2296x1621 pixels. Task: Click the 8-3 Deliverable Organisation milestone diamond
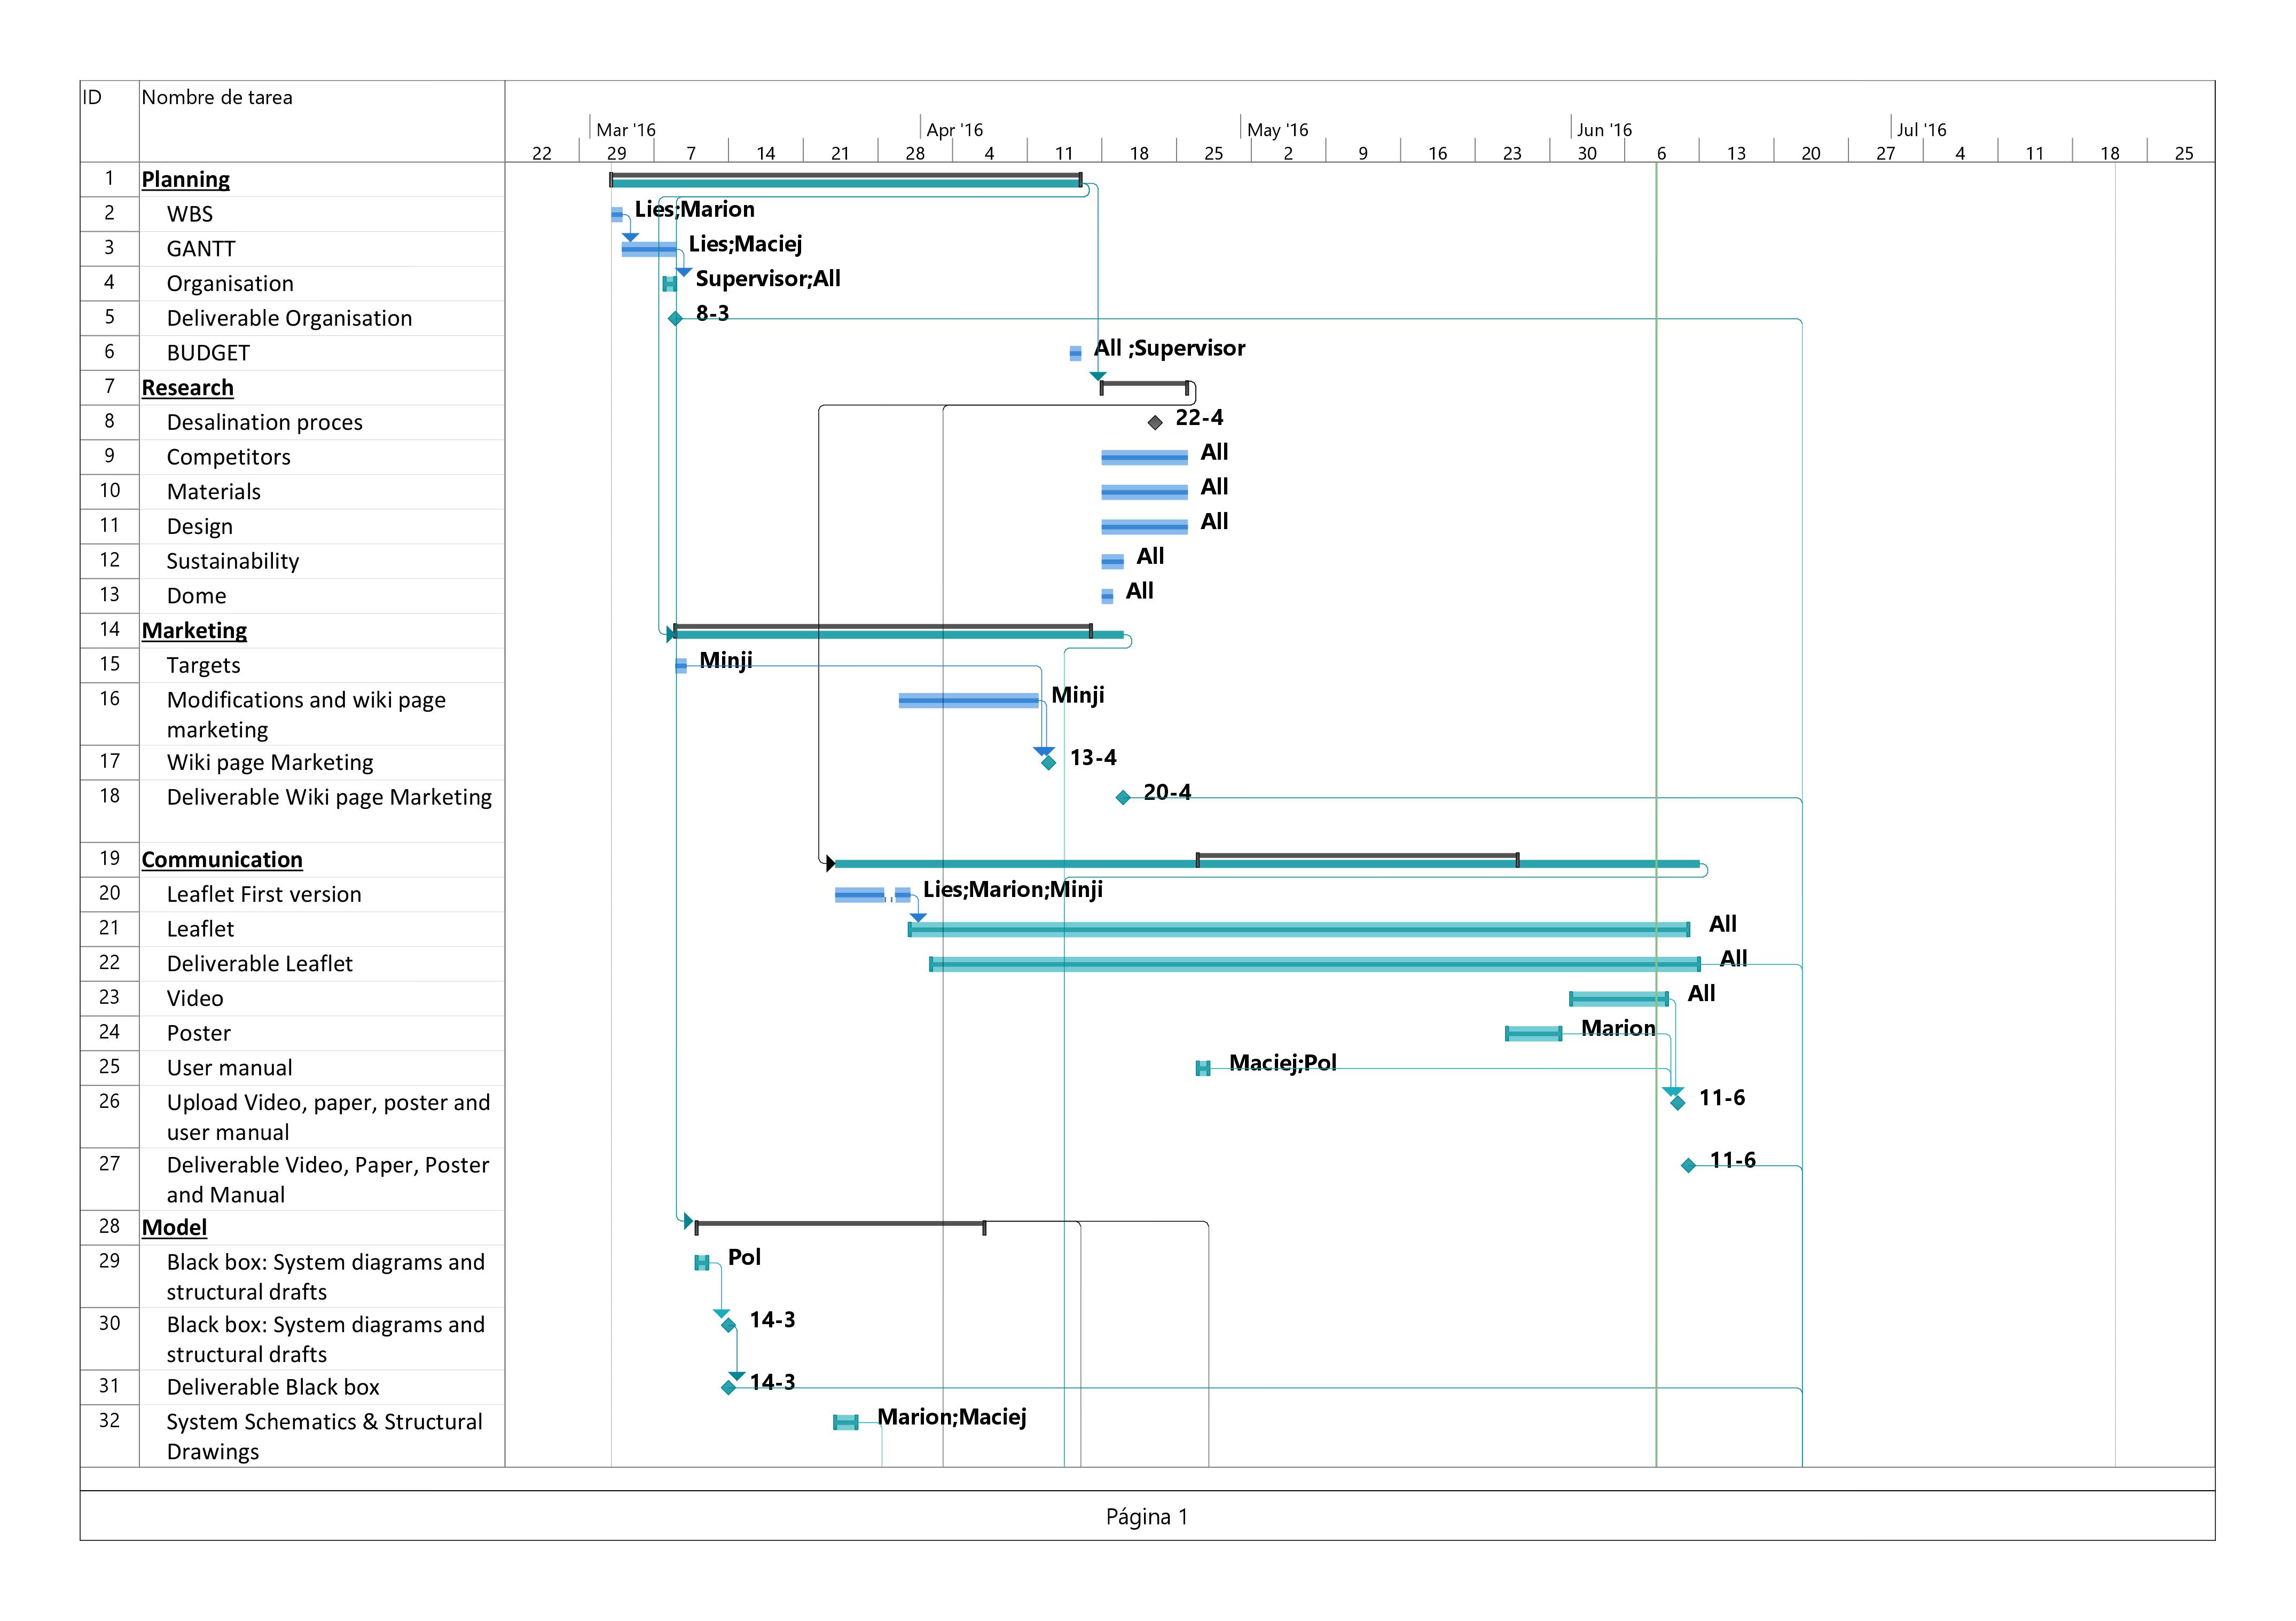tap(675, 318)
